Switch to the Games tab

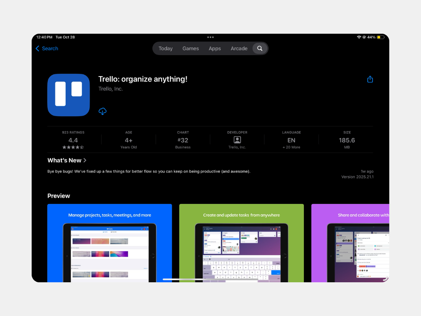click(x=191, y=49)
